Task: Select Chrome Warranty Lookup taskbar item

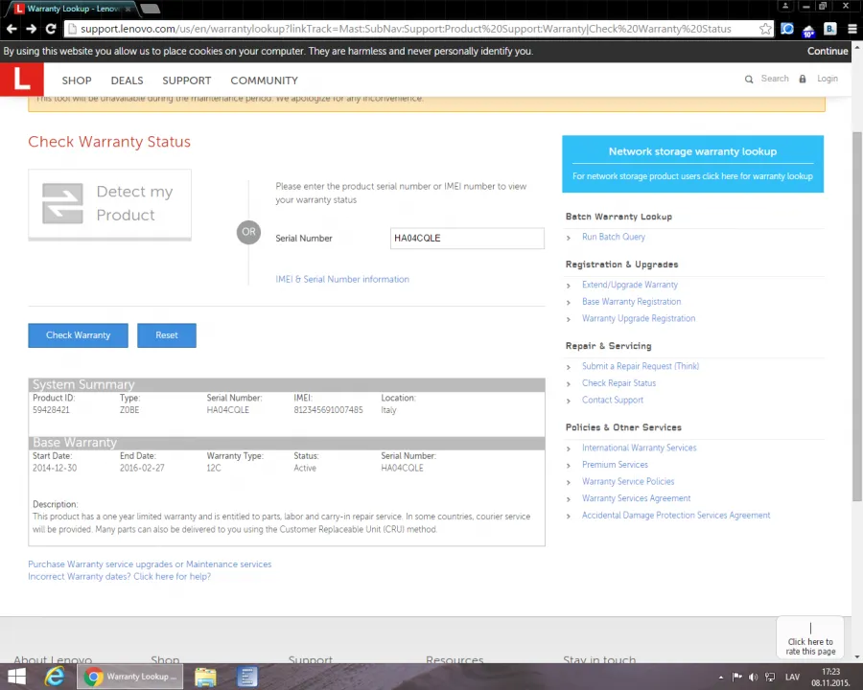Action: coord(130,677)
